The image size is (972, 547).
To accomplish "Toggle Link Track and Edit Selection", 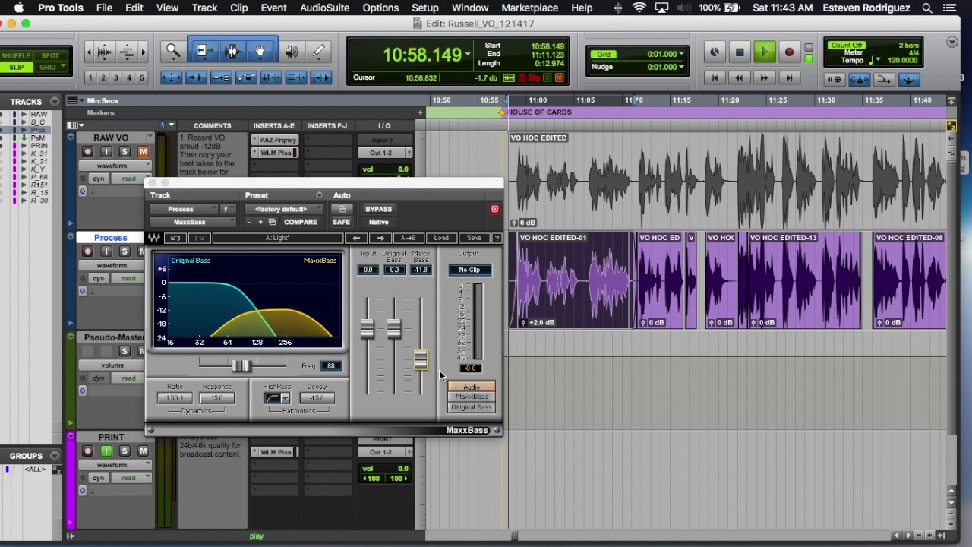I will pyautogui.click(x=296, y=77).
